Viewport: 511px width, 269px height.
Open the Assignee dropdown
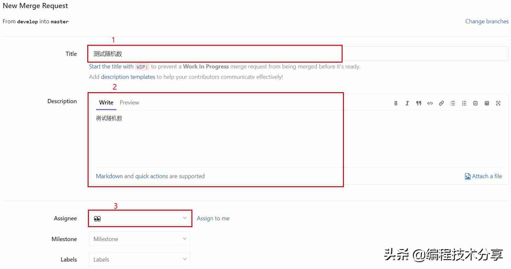[140, 218]
